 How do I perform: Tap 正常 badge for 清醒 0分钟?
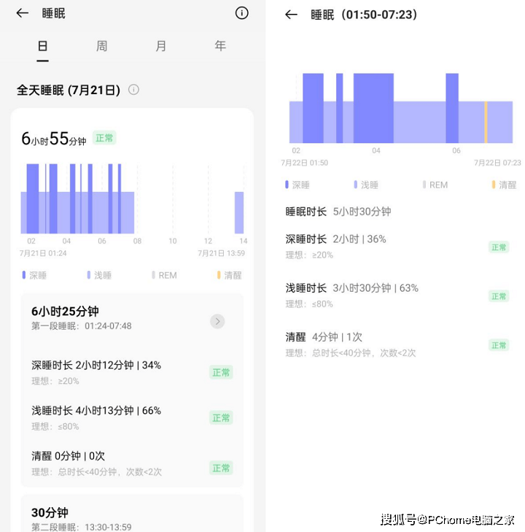tap(221, 468)
